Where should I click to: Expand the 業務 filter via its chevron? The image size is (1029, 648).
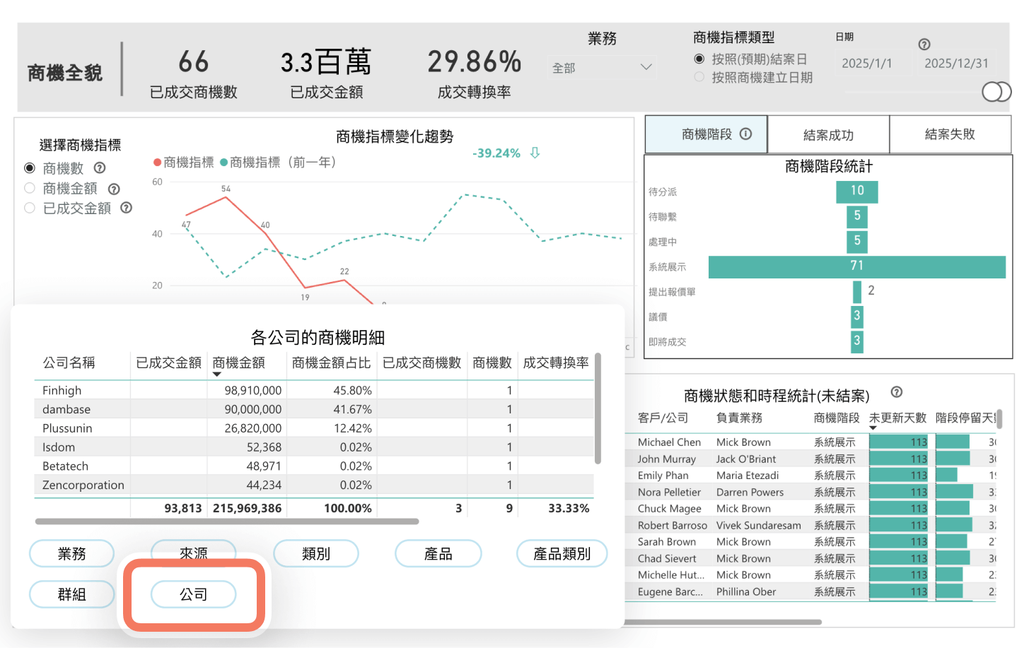[x=646, y=66]
